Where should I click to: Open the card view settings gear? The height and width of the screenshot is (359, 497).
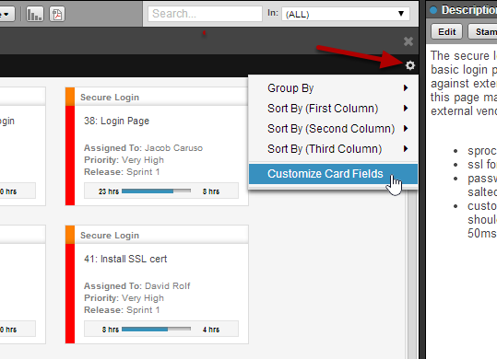point(410,65)
